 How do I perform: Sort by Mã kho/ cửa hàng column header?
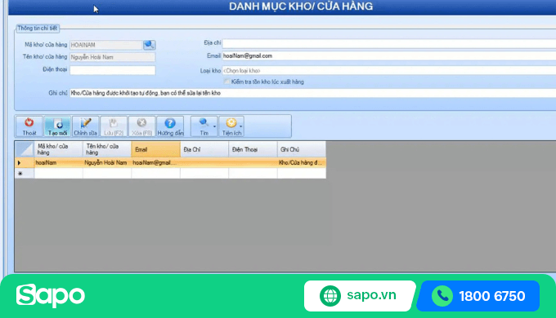pyautogui.click(x=59, y=149)
